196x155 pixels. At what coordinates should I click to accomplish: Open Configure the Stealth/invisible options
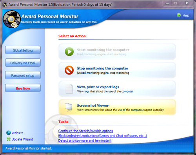click(x=85, y=131)
